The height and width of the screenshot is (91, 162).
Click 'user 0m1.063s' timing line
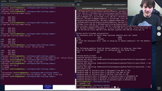[8, 52]
